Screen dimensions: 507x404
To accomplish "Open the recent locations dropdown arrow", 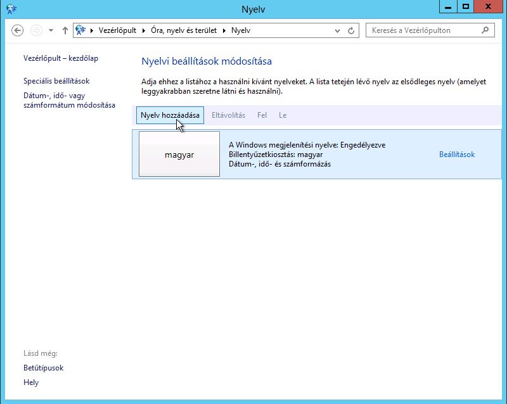I will pyautogui.click(x=51, y=30).
